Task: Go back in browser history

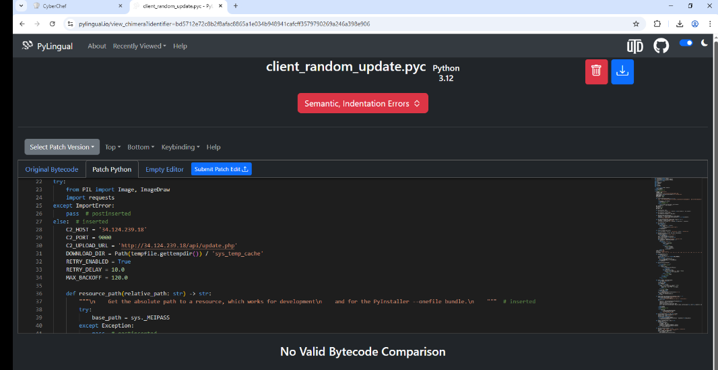Action: pos(22,24)
